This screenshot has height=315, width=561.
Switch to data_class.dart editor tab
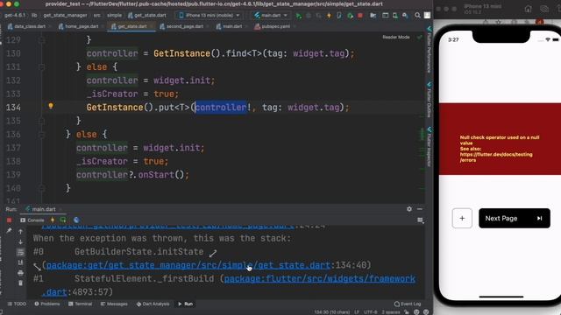30,26
